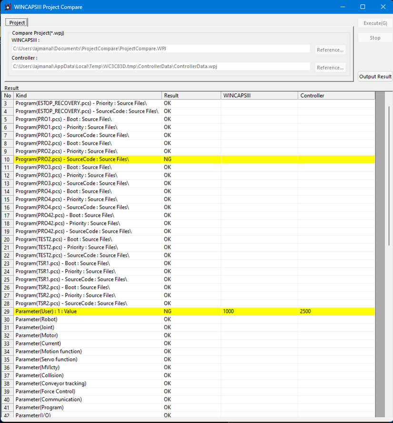Click WINCAPSIII value 1000 in row 29
393x423 pixels.
(229, 312)
